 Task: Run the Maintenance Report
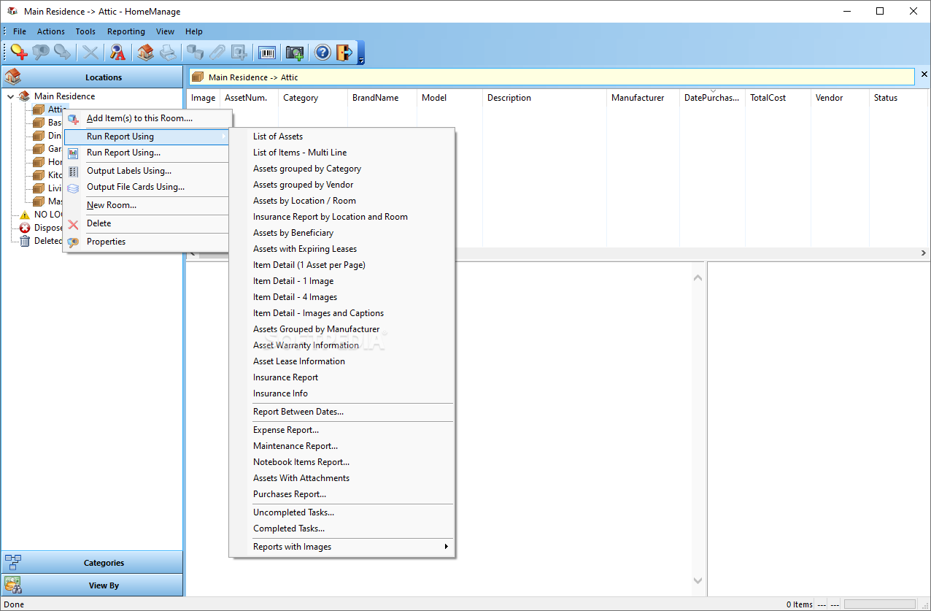pyautogui.click(x=342, y=446)
